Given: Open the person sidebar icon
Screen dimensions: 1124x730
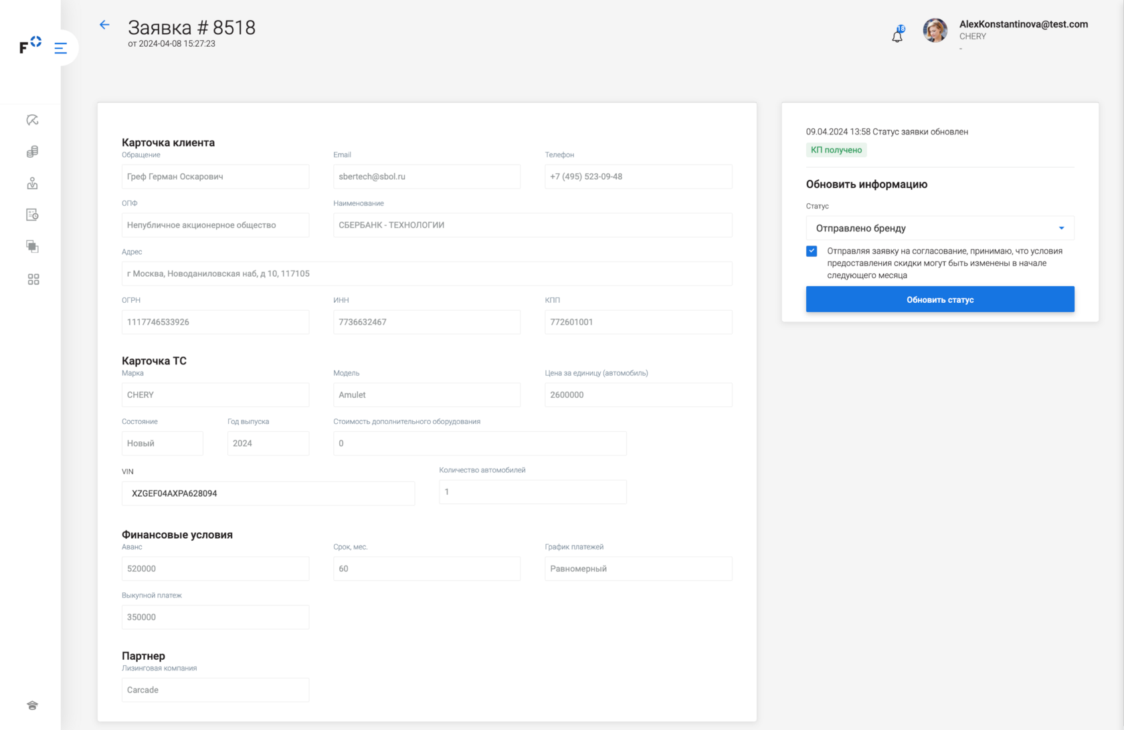Looking at the screenshot, I should pos(32,183).
